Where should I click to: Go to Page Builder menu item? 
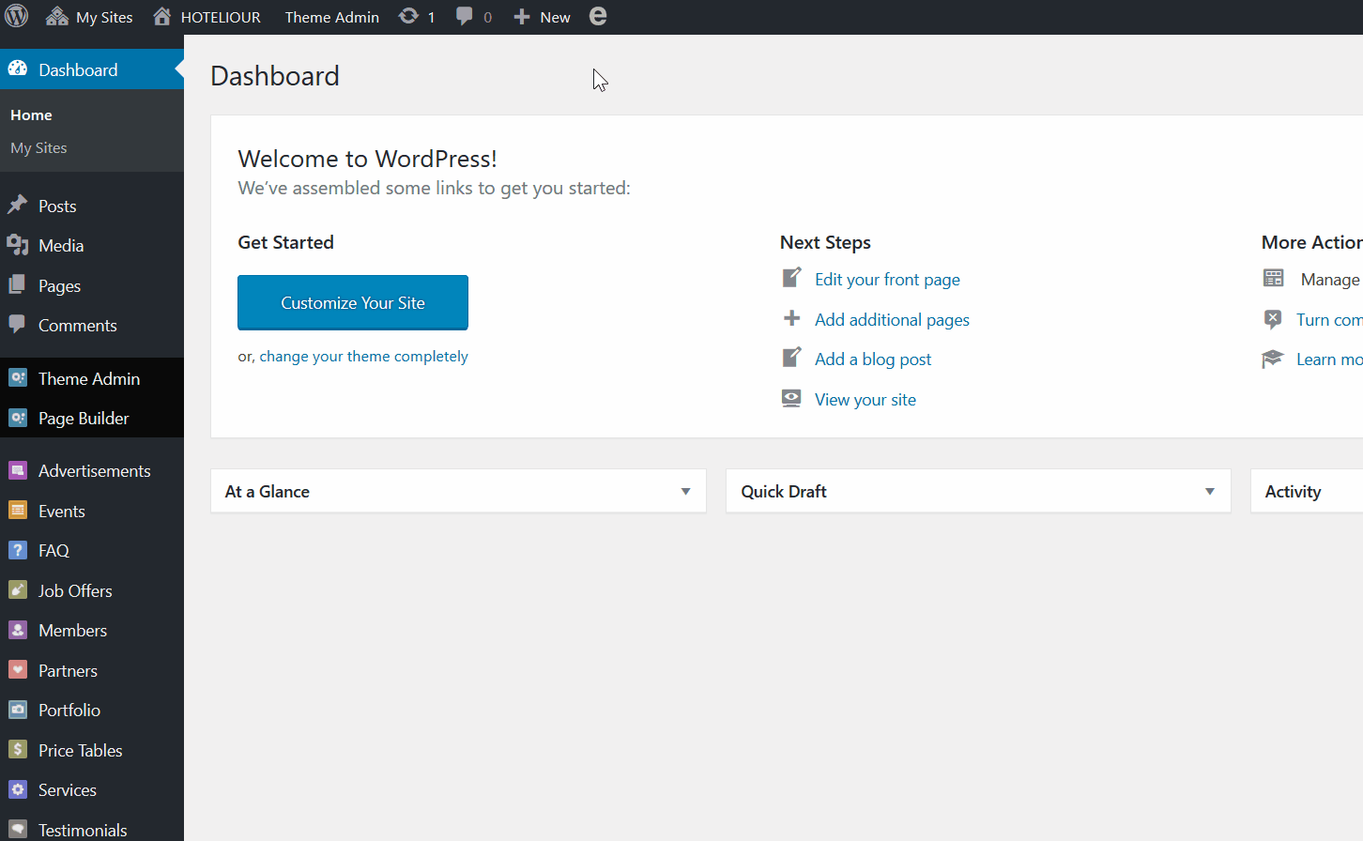[x=84, y=419]
